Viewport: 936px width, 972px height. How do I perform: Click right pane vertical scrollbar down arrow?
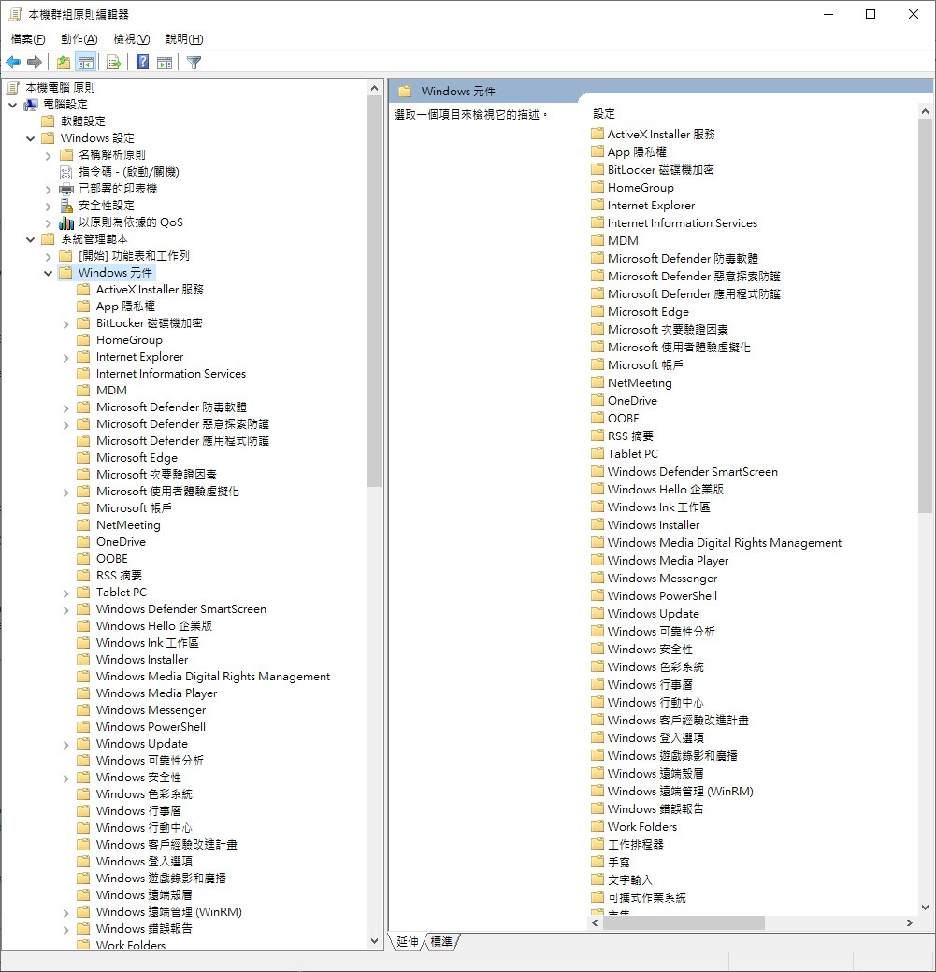click(925, 908)
